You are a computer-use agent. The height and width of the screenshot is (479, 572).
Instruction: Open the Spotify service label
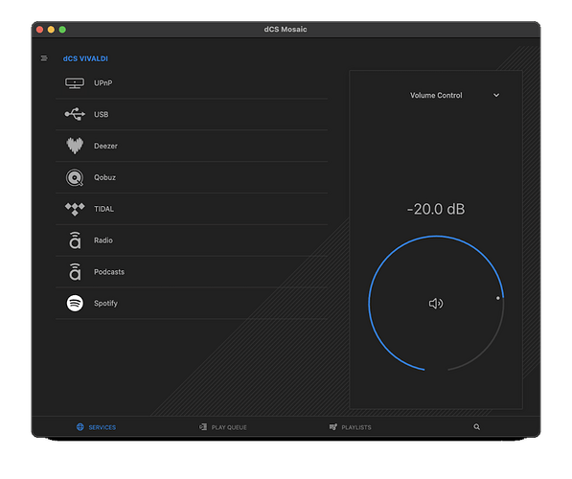coord(105,303)
